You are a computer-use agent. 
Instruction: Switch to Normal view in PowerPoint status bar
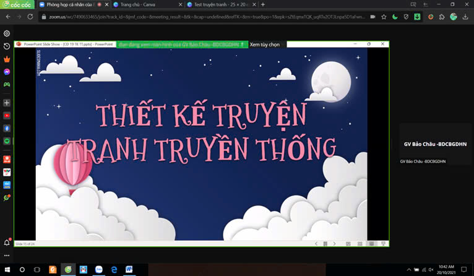point(348,244)
